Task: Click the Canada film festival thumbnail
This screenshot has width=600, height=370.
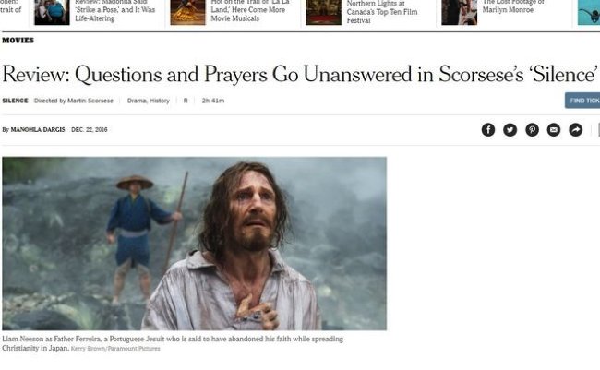Action: point(323,12)
